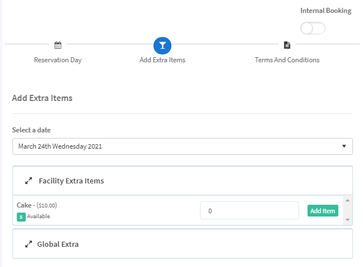Expand the Facility Extra Items panel title
Viewport: 363px width, 267px height.
tap(71, 181)
